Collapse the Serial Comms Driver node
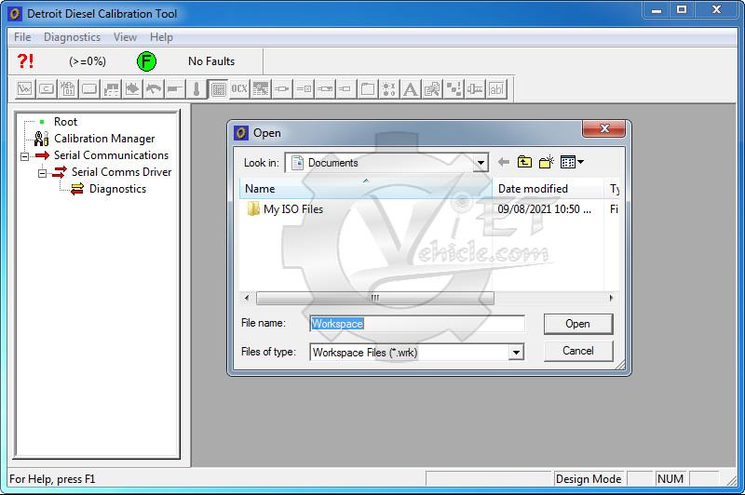This screenshot has width=745, height=495. coord(43,173)
